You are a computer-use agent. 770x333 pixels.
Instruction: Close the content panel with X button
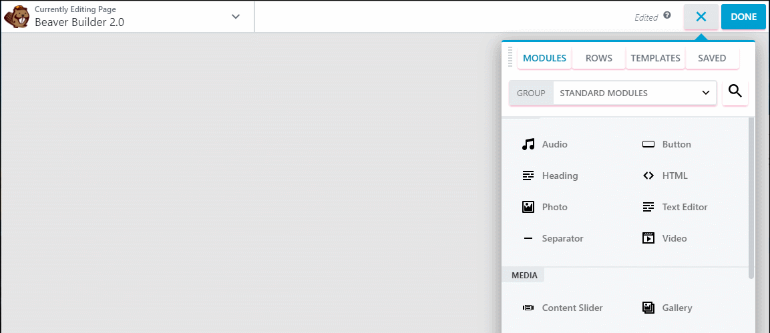click(701, 17)
